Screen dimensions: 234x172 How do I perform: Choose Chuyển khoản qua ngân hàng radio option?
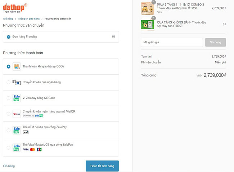[x=9, y=82]
